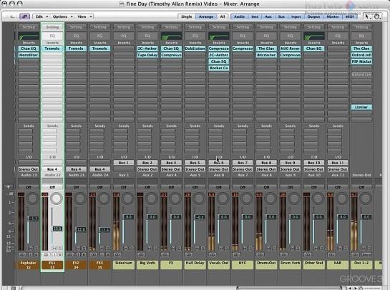Select the Sidechain channel name label
Viewport: 390px width, 290px height.
(x=124, y=265)
